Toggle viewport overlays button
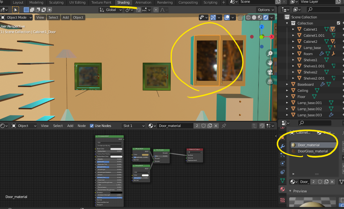This screenshot has width=344, height=209. click(227, 17)
